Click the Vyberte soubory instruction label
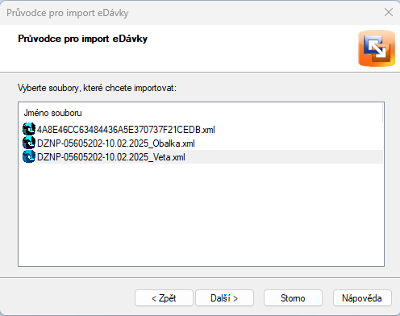This screenshot has width=400, height=316. 97,88
